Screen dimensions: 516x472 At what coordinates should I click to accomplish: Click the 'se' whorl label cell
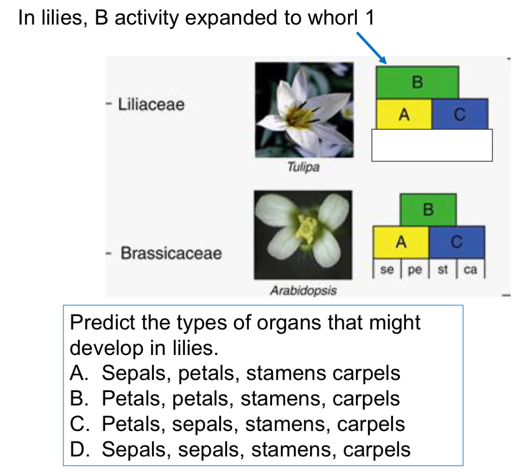coord(387,269)
